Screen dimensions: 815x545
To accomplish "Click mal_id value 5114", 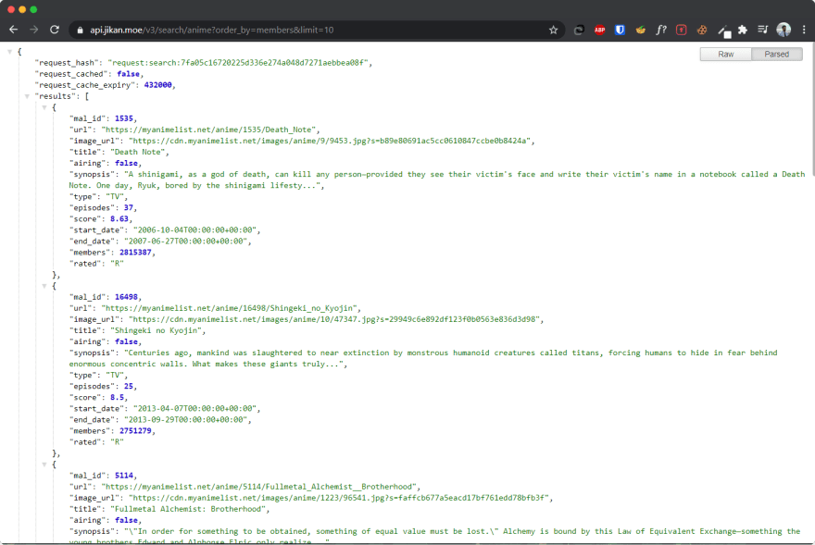I will [x=124, y=476].
